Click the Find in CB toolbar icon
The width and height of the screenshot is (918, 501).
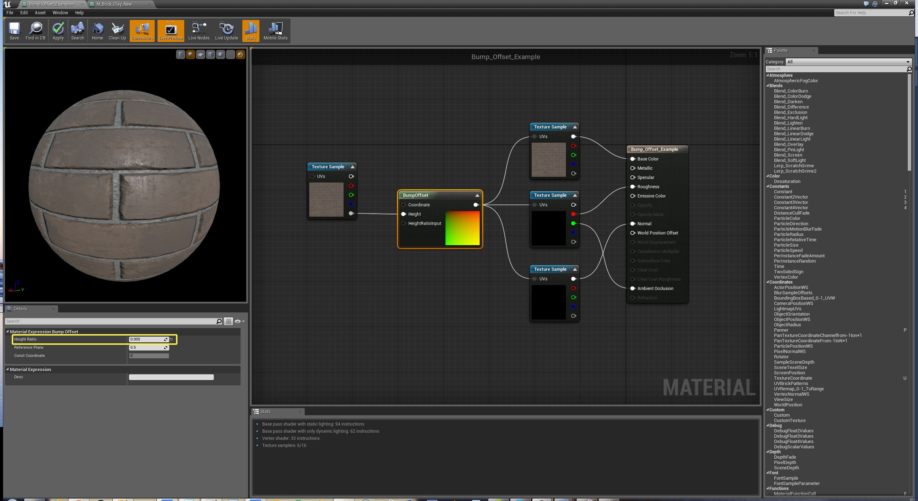tap(36, 31)
